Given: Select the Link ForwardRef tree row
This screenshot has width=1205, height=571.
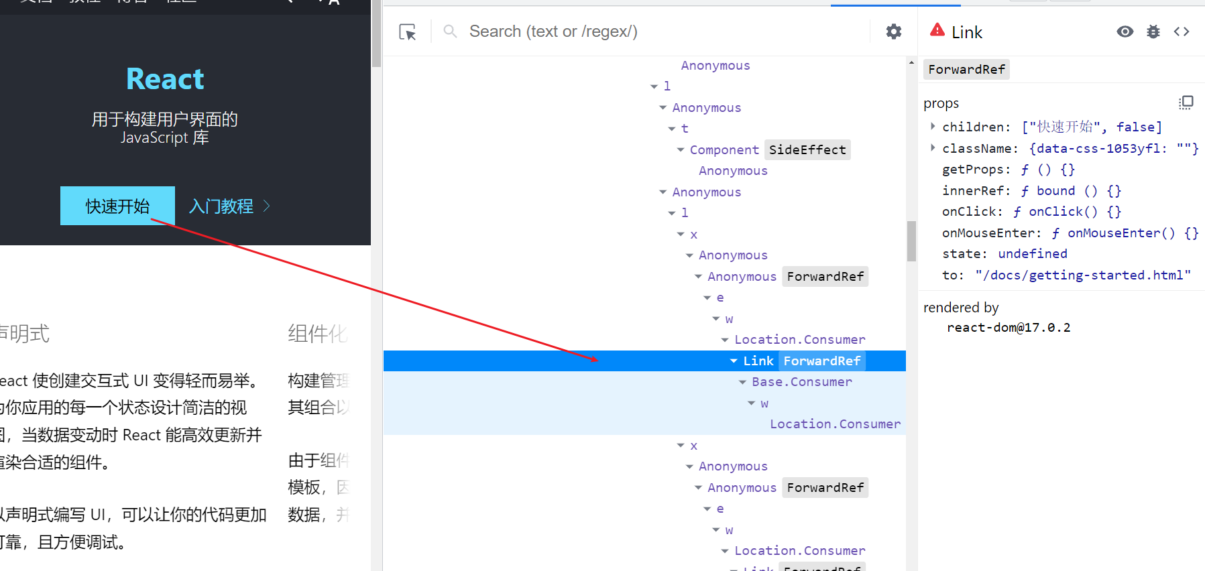Looking at the screenshot, I should (x=644, y=361).
